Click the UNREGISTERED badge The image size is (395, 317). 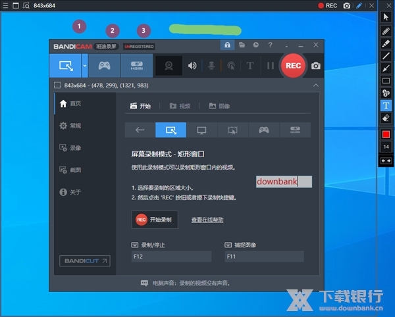[x=139, y=47]
